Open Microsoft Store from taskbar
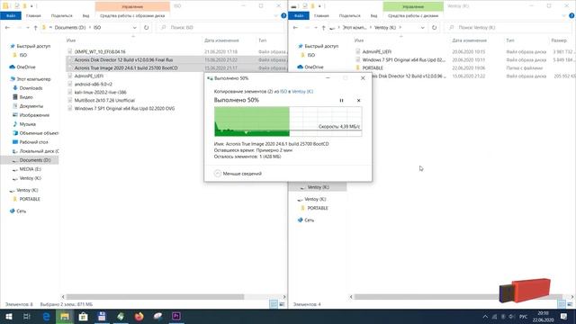Viewport: 576px width, 324px height. (x=84, y=316)
